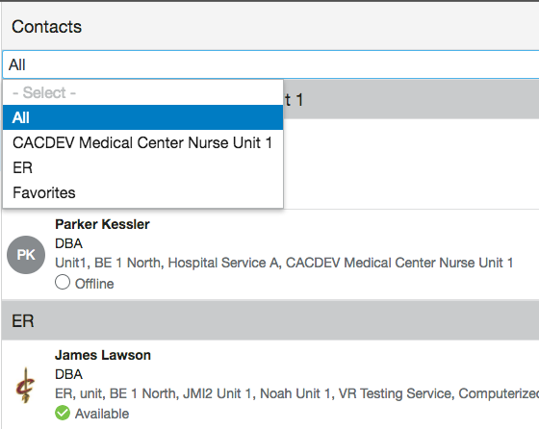This screenshot has width=539, height=429.
Task: Click the Contacts panel title
Action: [x=47, y=27]
